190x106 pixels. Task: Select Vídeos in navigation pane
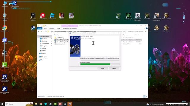click(44, 50)
